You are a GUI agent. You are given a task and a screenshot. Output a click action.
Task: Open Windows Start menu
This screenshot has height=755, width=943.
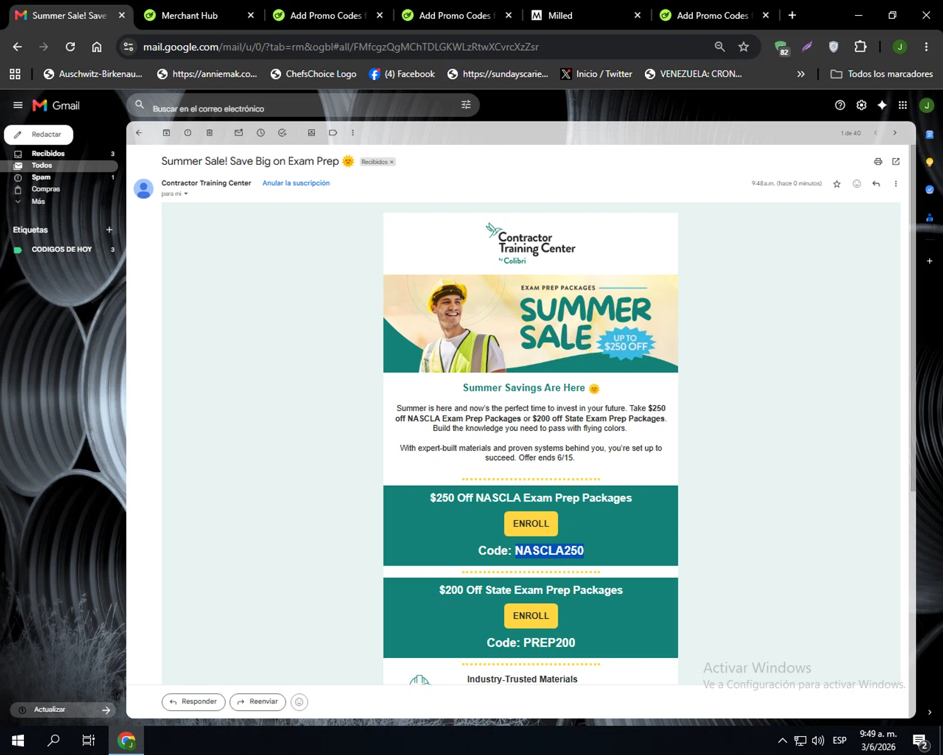tap(18, 741)
